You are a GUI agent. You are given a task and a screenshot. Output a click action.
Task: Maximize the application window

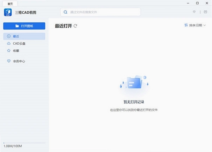tap(197, 3)
